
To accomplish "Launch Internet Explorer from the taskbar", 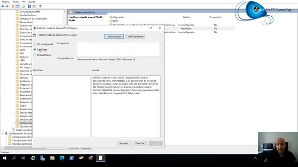I will click(33, 158).
